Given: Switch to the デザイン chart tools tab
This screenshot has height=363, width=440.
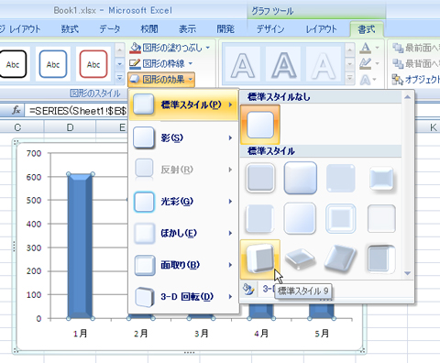Looking at the screenshot, I should pos(270,29).
